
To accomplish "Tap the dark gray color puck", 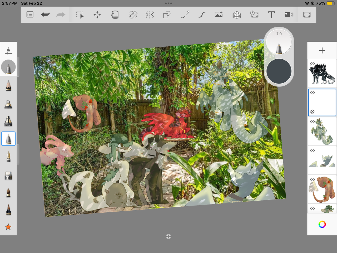I will [279, 71].
